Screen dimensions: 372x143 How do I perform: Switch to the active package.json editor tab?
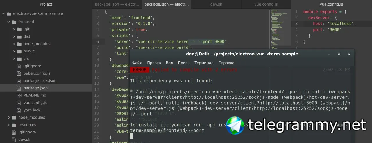pos(167,4)
